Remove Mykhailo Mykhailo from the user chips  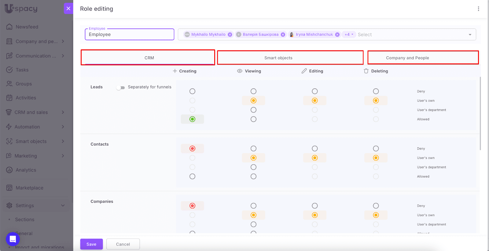coord(230,35)
